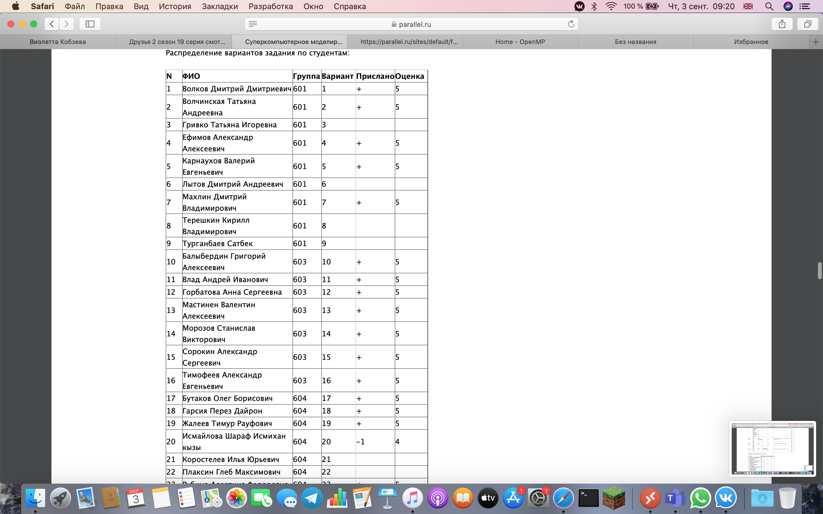823x514 pixels.
Task: Select name Турганбаев Сатбек
Action: [x=218, y=243]
